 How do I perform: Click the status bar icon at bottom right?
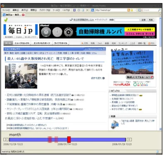click(x=157, y=152)
